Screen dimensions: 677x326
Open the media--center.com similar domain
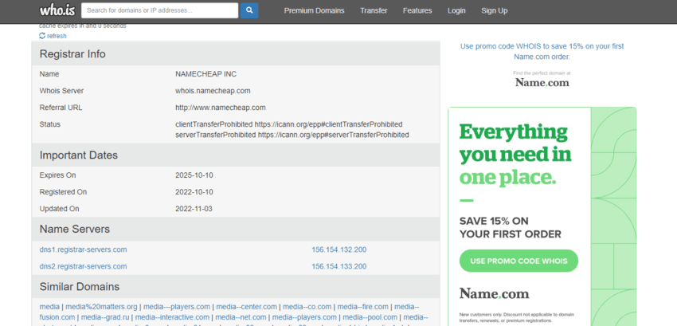(246, 306)
